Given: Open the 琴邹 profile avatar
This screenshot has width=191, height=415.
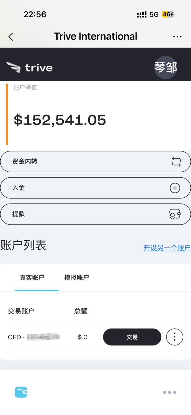Looking at the screenshot, I should pyautogui.click(x=166, y=67).
